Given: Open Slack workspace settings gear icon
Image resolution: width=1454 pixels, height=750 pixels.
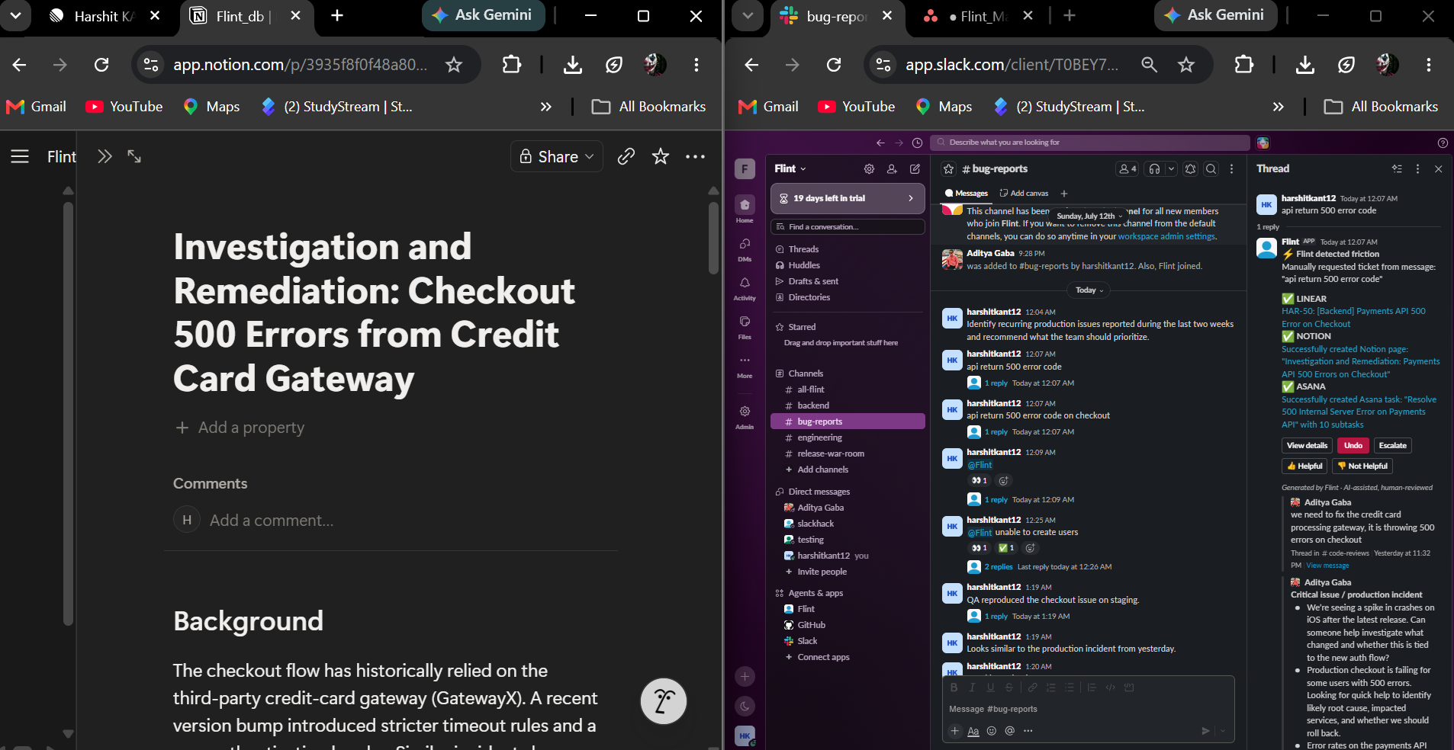Looking at the screenshot, I should pos(869,168).
